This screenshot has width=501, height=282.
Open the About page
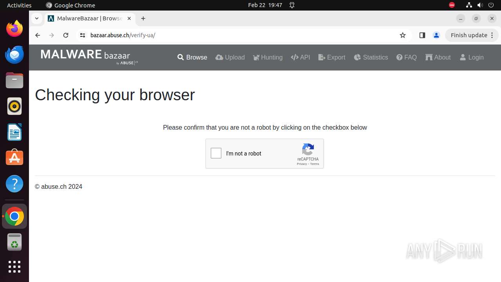click(438, 57)
